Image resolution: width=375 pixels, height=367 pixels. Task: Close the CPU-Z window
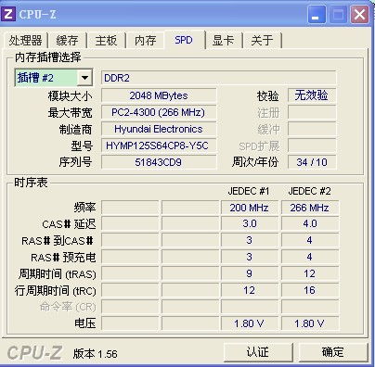tap(359, 15)
